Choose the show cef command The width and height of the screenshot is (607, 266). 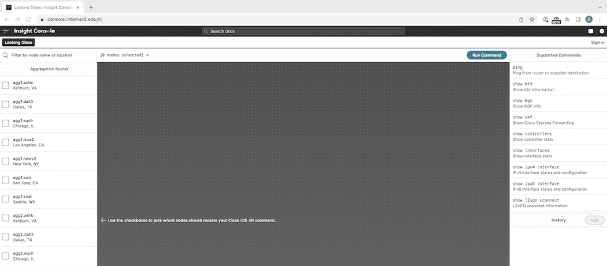[558, 120]
